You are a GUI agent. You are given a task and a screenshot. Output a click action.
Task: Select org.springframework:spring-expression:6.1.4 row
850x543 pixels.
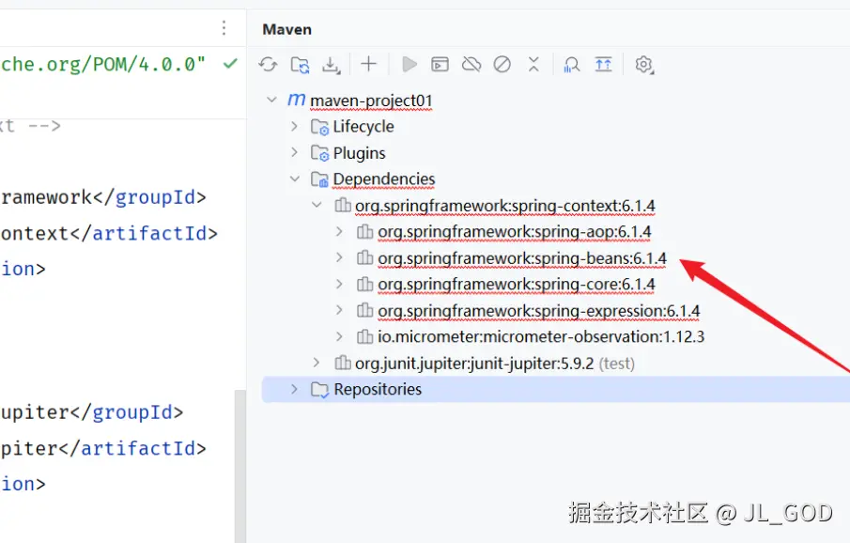tap(539, 311)
